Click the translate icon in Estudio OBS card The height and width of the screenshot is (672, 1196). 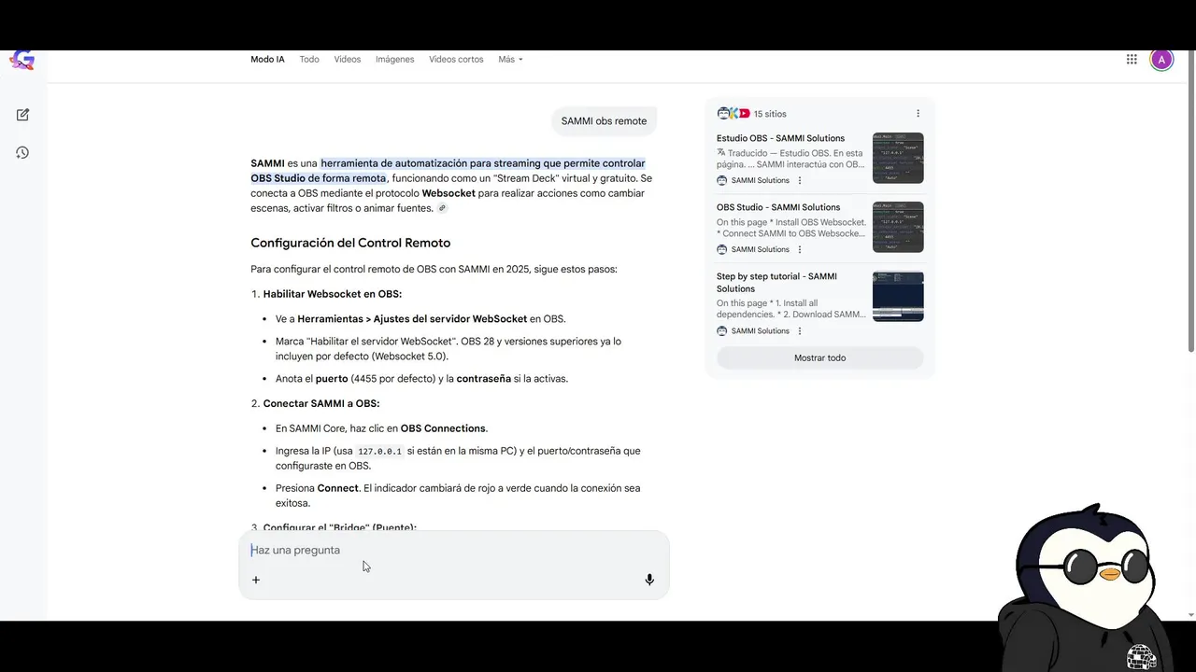[x=721, y=153]
